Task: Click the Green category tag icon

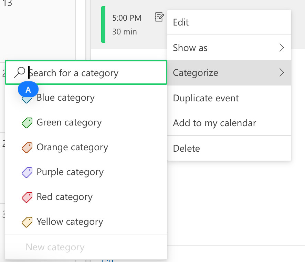Action: [x=28, y=122]
